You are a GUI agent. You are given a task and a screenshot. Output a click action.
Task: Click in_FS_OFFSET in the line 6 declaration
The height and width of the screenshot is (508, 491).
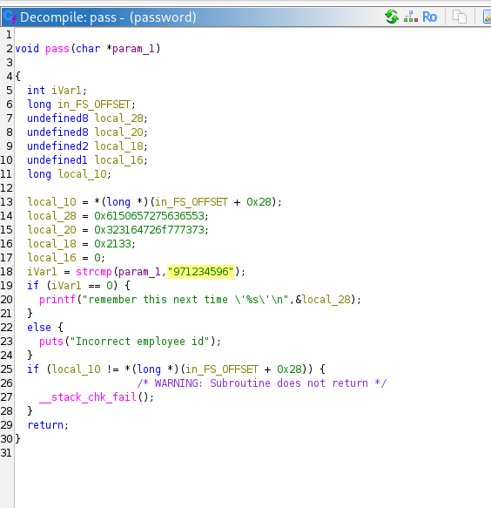94,105
